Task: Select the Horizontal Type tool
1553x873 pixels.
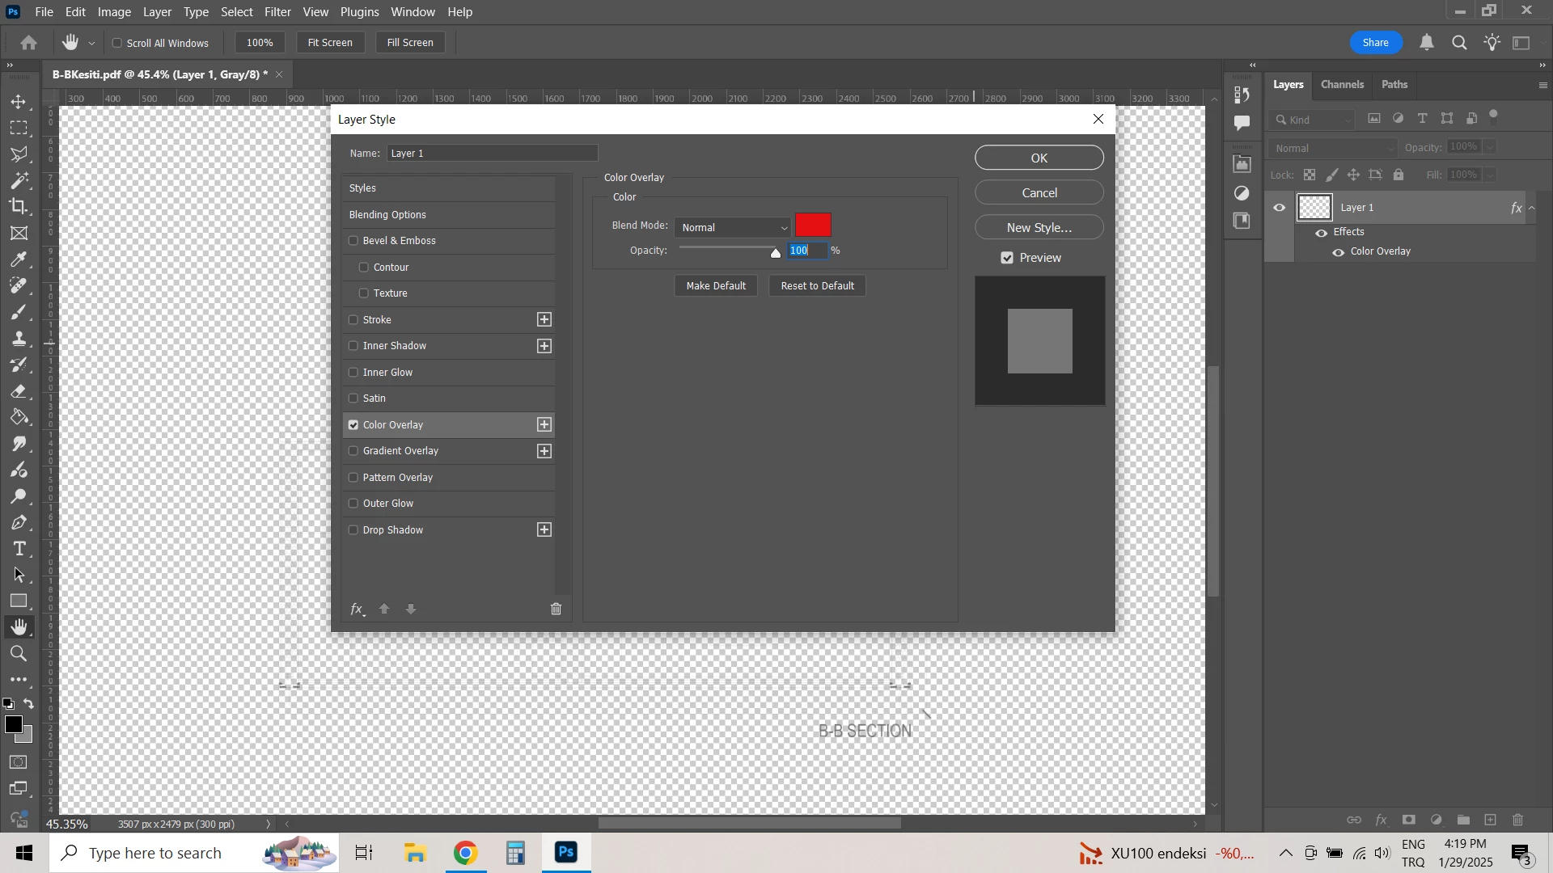Action: point(19,550)
